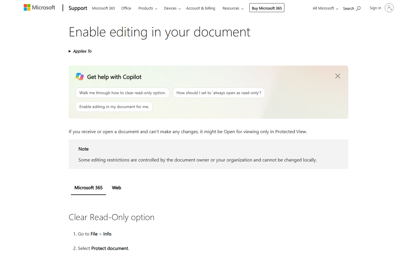Expand the Devices dropdown menu
The width and height of the screenshot is (417, 260).
pos(172,8)
